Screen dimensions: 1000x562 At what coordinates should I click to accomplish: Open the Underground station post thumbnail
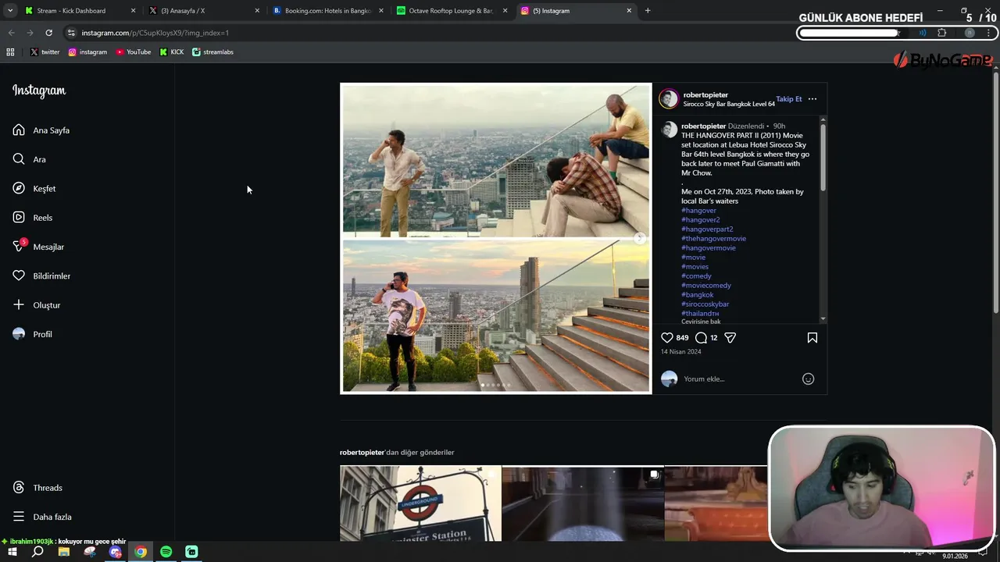pyautogui.click(x=420, y=503)
